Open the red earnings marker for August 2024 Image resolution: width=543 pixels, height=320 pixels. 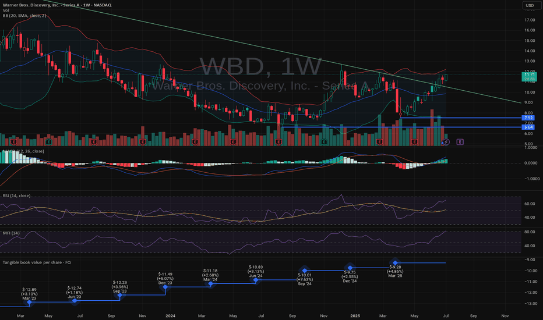(278, 142)
